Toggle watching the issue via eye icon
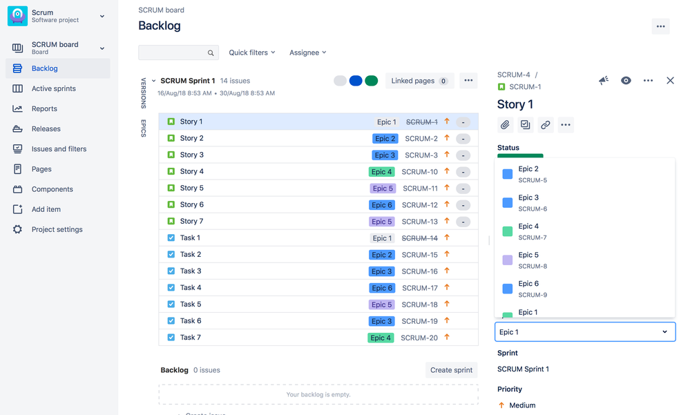 pyautogui.click(x=626, y=81)
